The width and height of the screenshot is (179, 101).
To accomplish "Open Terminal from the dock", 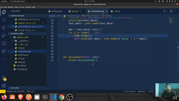I will coord(45,97).
